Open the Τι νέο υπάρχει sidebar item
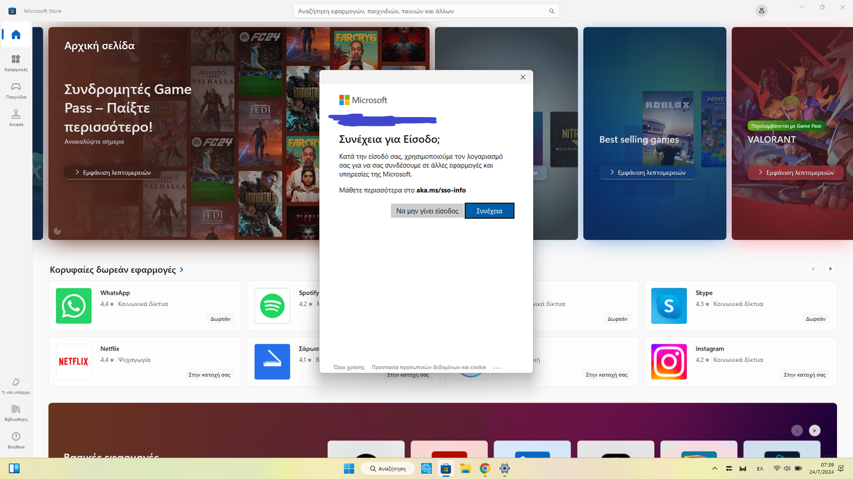The image size is (853, 479). click(x=16, y=386)
